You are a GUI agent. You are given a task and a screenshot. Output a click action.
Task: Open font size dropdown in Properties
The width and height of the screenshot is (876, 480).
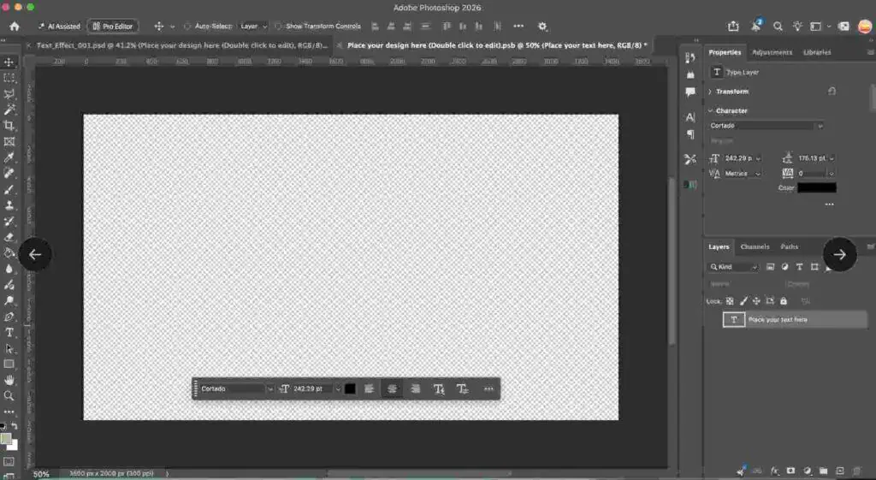tap(758, 158)
